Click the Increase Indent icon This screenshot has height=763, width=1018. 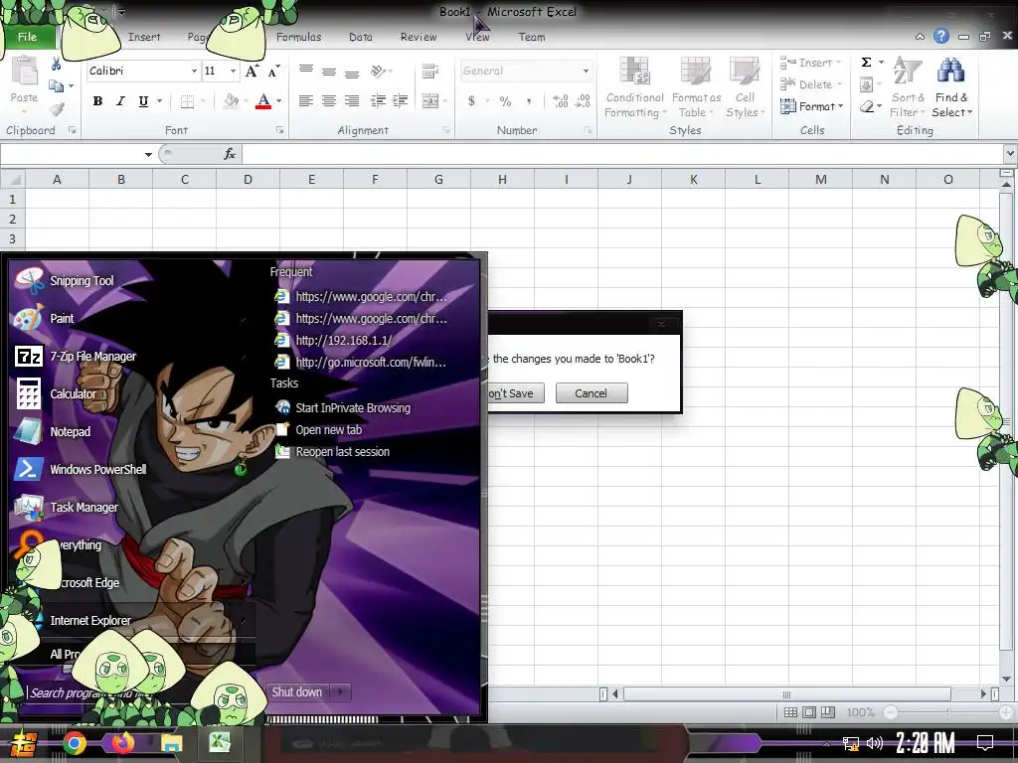(401, 100)
